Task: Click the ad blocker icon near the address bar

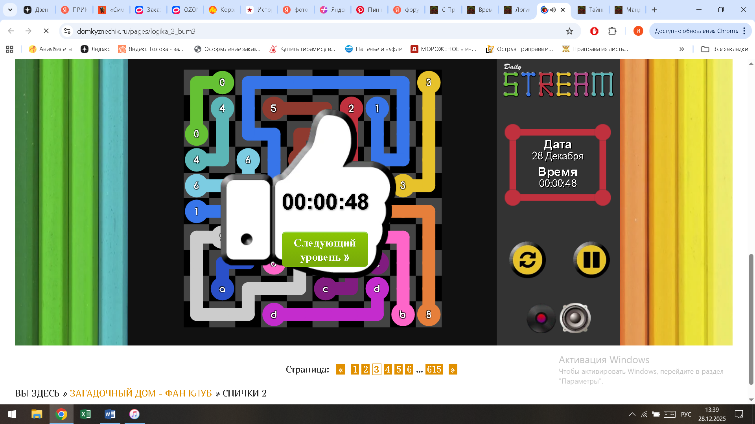Action: point(594,31)
